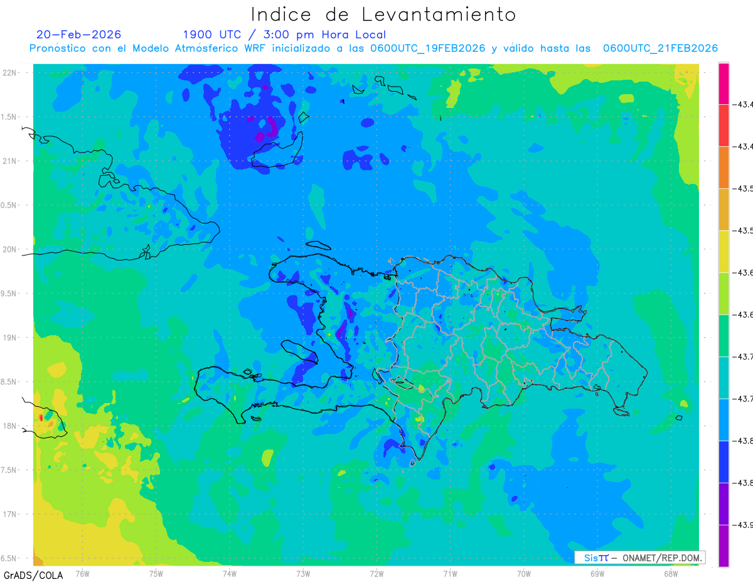Pick the purple swatch just above -43.9

724,504
